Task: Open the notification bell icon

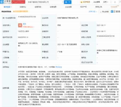Action: pyautogui.click(x=115, y=2)
